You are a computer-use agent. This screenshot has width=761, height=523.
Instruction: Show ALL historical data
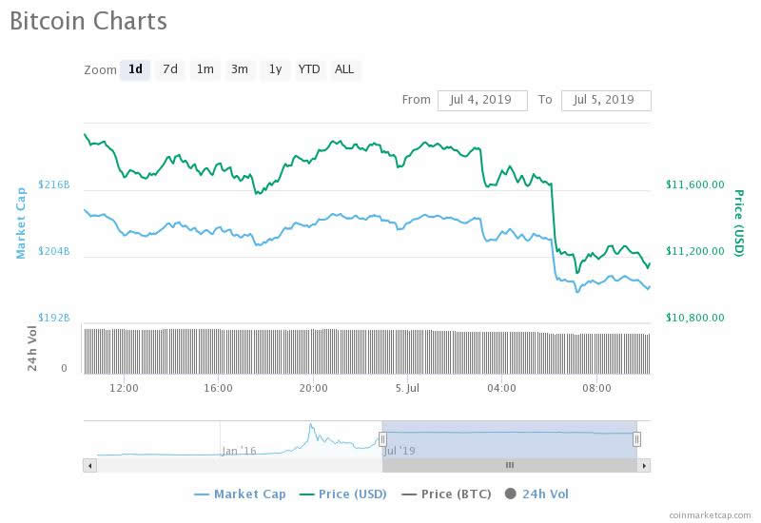344,69
